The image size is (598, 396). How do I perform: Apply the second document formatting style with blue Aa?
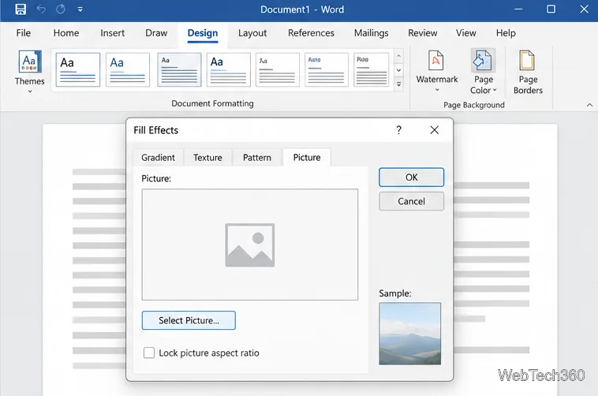[x=127, y=70]
